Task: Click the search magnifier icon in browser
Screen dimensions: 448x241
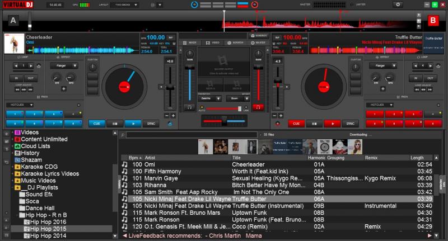Action: (x=123, y=135)
